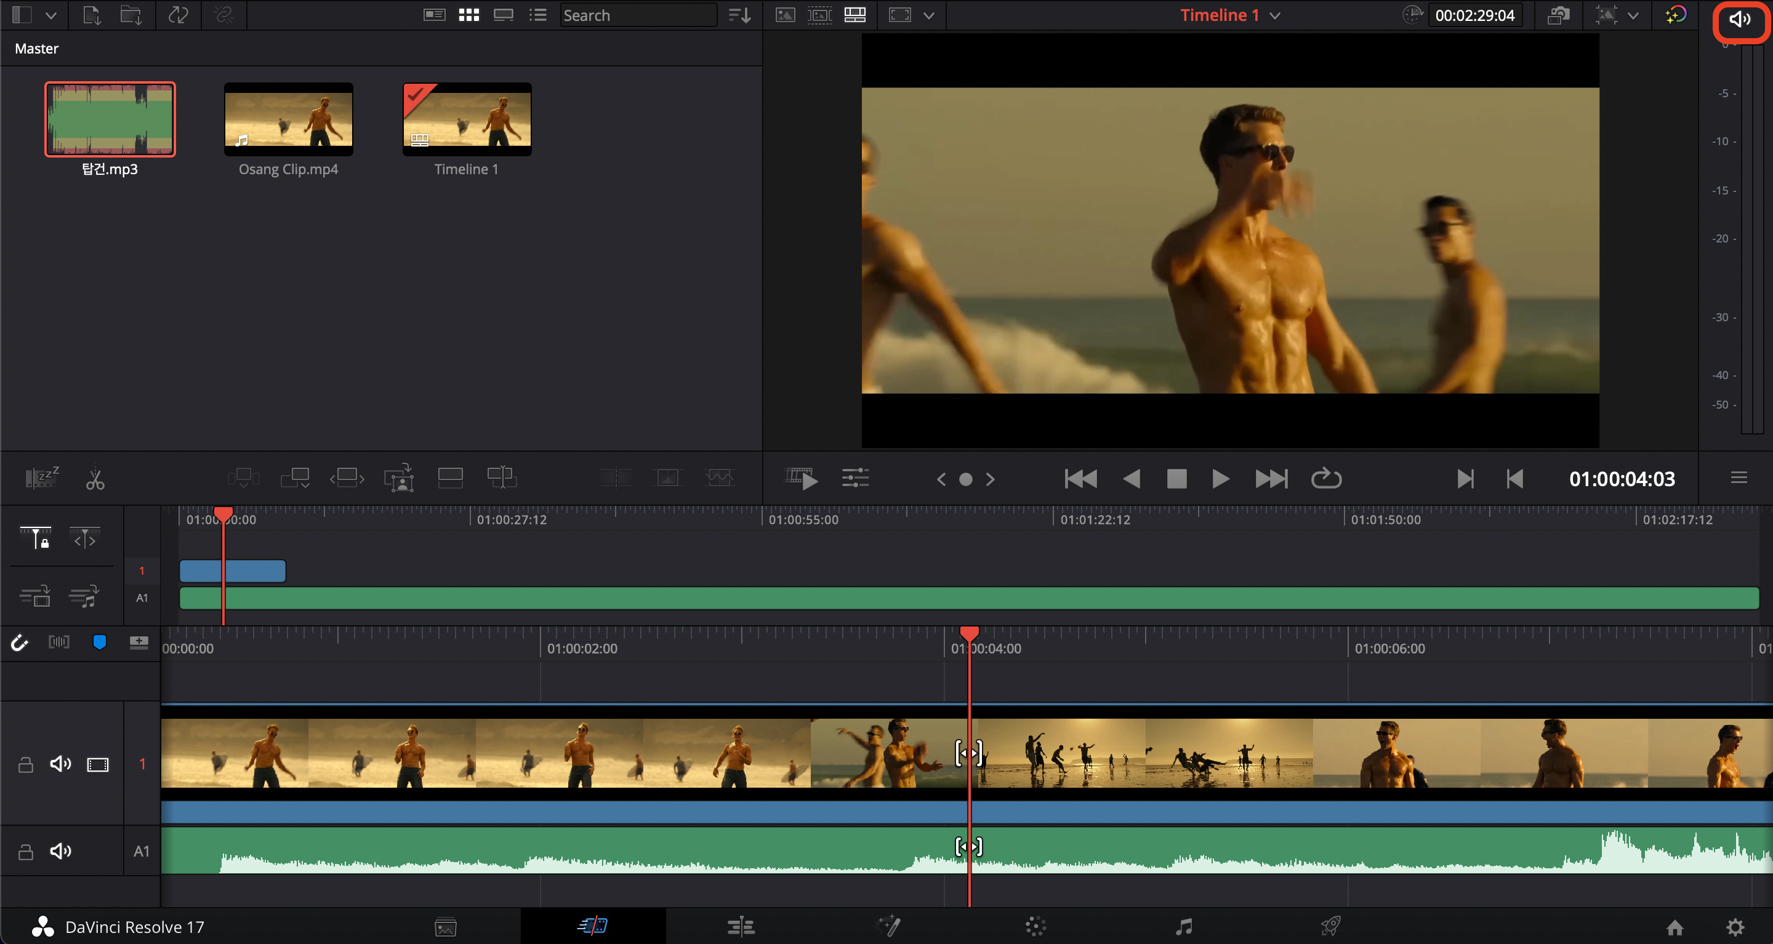Click the Append to end icon
1773x944 pixels.
pyautogui.click(x=295, y=478)
